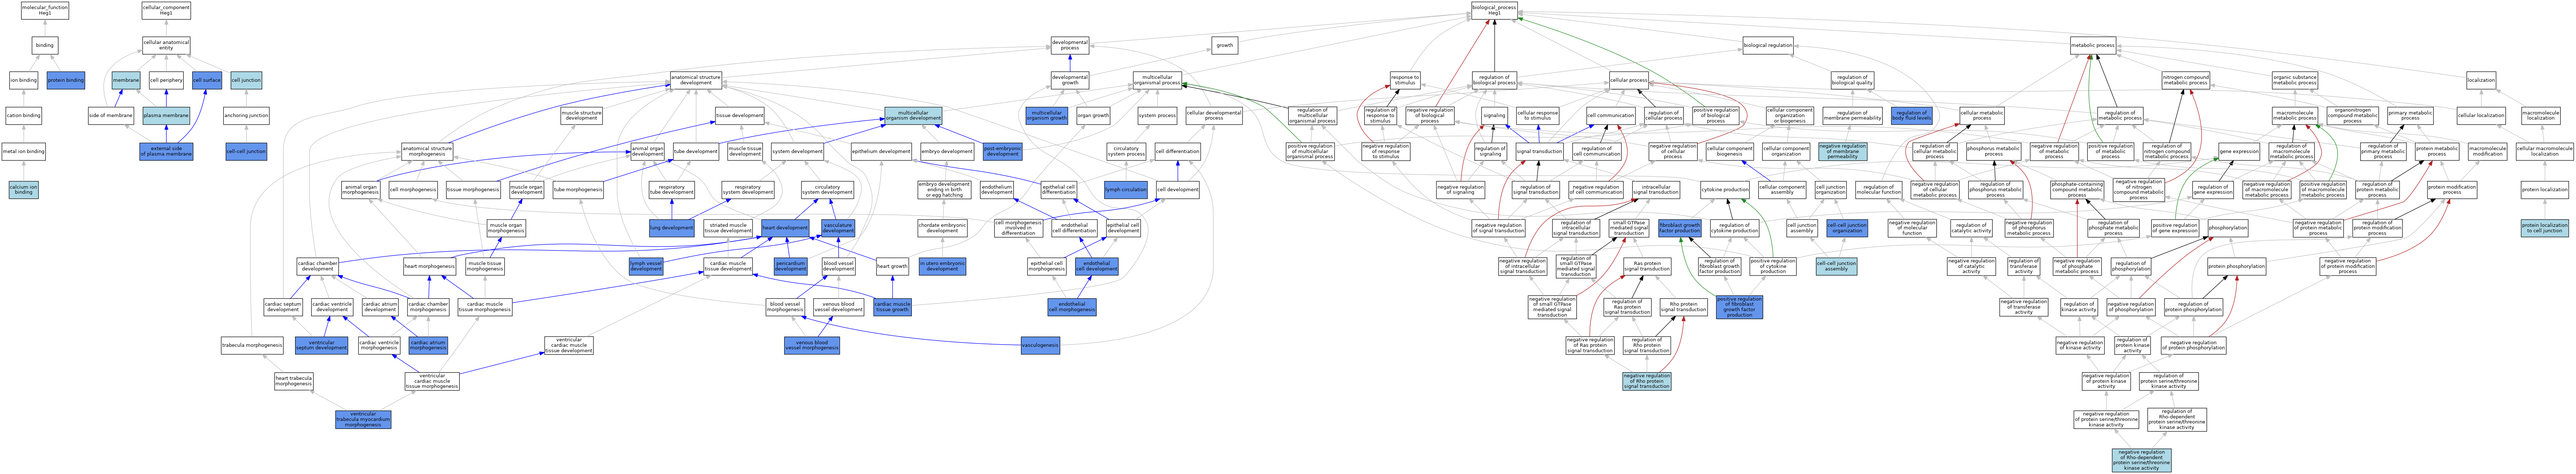2576x474 pixels.
Task: Click 'negative regulation of kinase activity' node
Action: [2080, 345]
